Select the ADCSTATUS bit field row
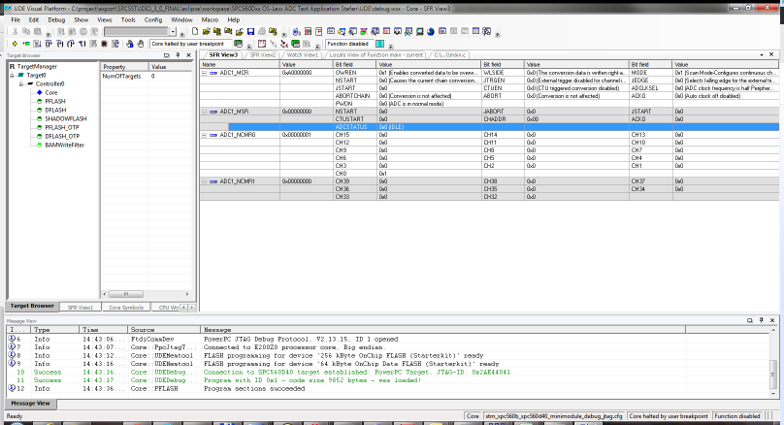The width and height of the screenshot is (784, 425). [504, 127]
